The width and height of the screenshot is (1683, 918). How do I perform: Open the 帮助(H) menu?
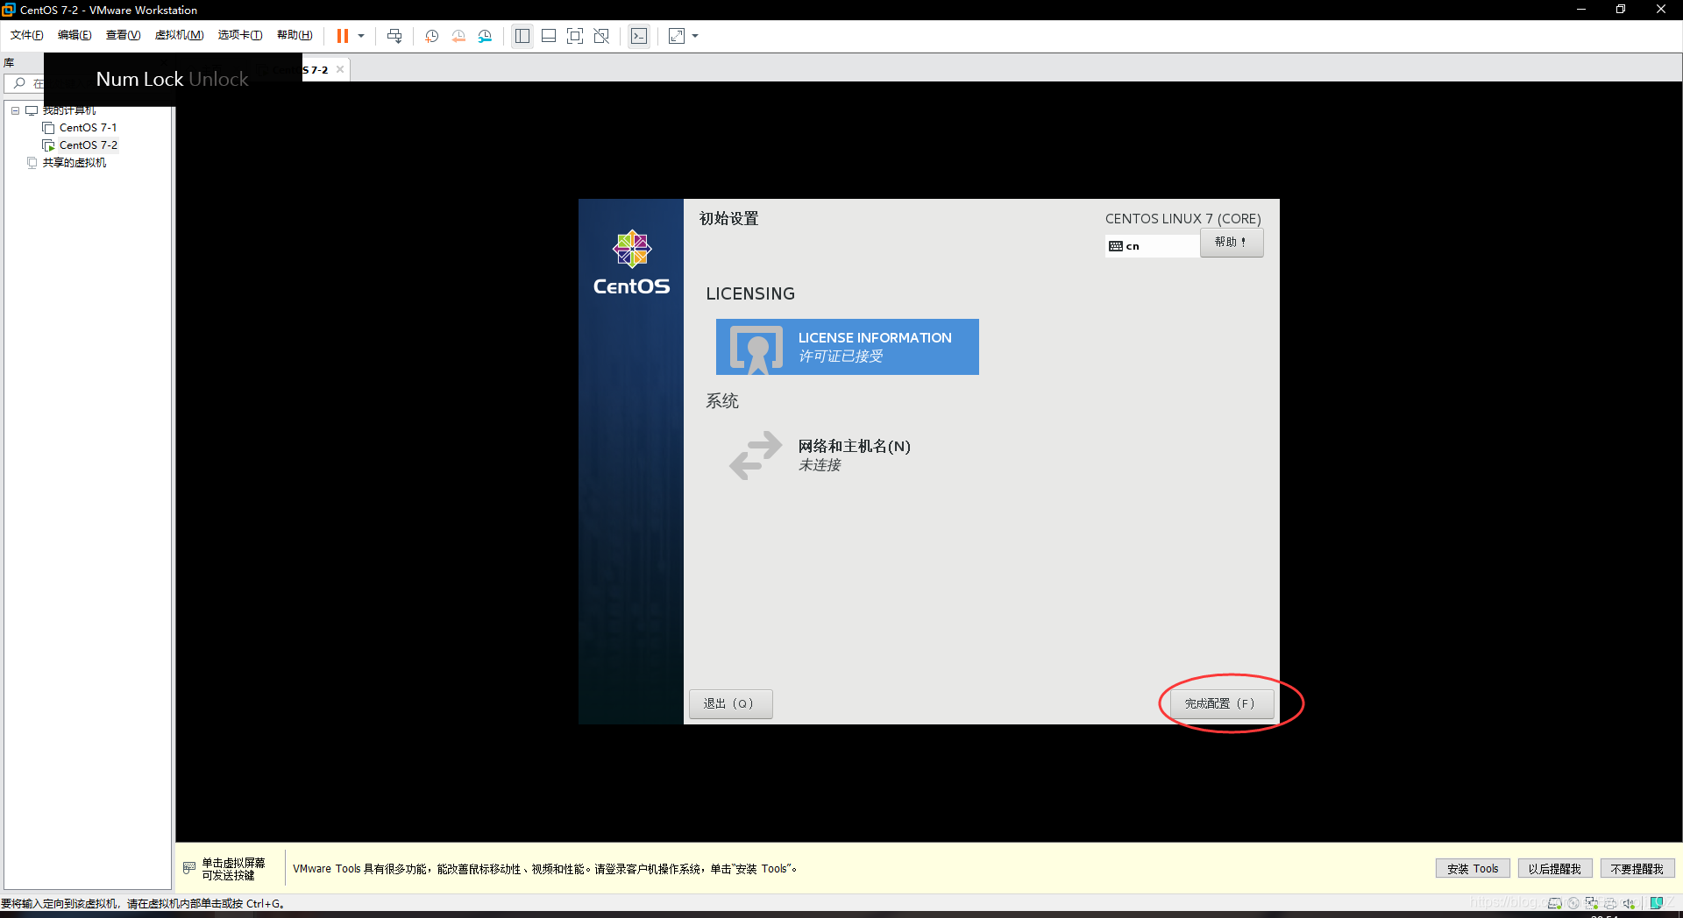coord(295,35)
